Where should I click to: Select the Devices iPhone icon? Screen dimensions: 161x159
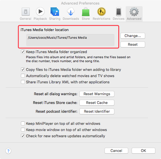pos(119,12)
